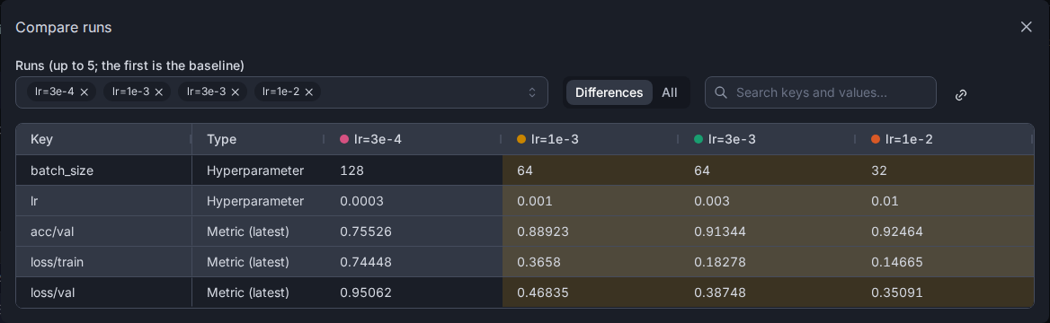Remove the lr=1e-2 run chip
The height and width of the screenshot is (323, 1050).
(308, 92)
